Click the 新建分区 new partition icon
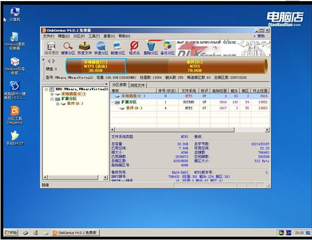Image resolution: width=312 pixels, height=240 pixels. 118,48
